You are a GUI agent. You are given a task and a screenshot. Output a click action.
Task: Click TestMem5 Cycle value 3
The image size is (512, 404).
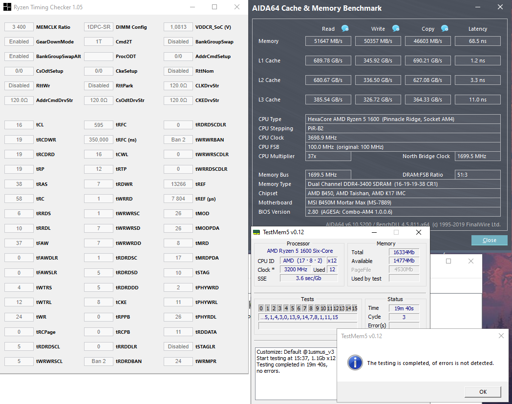tap(404, 317)
